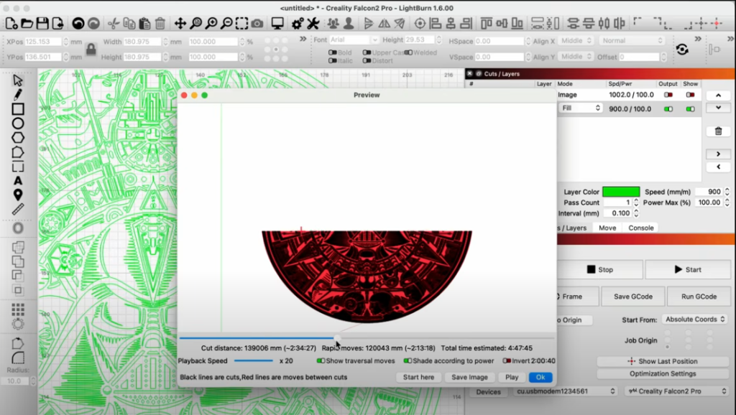Click the Save GCode button
This screenshot has width=736, height=415.
[632, 297]
